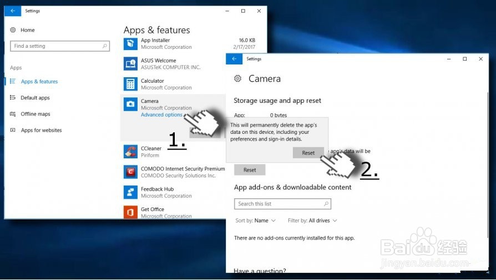Screen dimensions: 496x280
Task: Click the Apps & features sidebar icon
Action: [13, 82]
